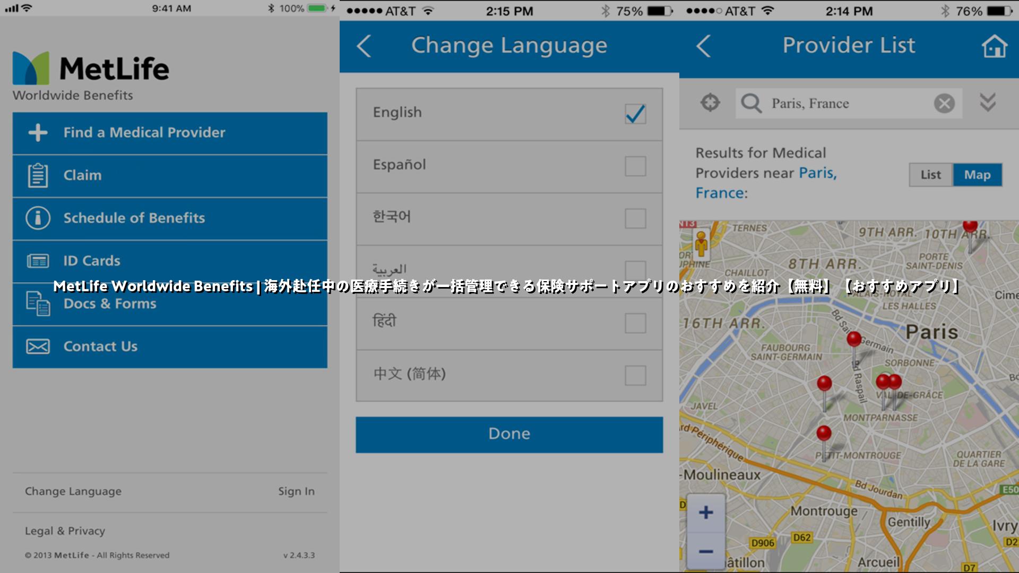This screenshot has width=1019, height=573.
Task: Switch to Map view tab
Action: tap(978, 175)
